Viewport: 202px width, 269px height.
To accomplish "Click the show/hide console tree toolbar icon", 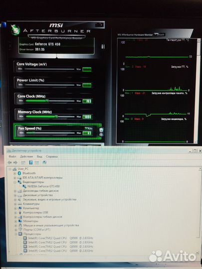I will 23,162.
